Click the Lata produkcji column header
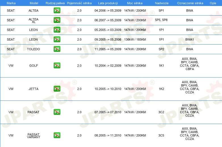This screenshot has height=147, width=222. (x=108, y=3)
